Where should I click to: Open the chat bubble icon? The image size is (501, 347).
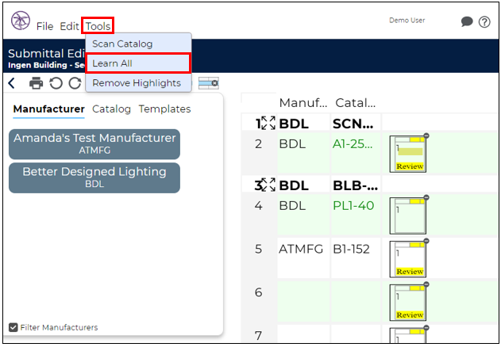click(x=467, y=21)
